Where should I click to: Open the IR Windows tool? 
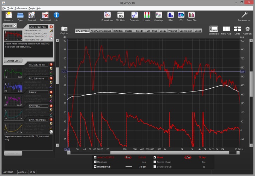(x=107, y=15)
